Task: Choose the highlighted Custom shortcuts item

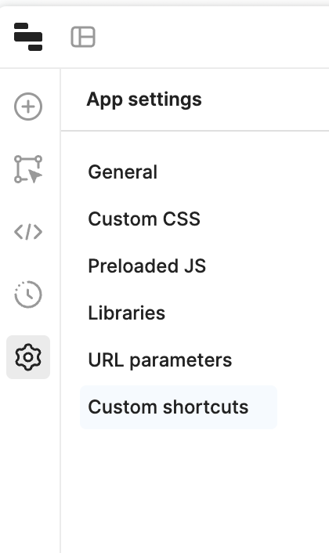Action: [x=179, y=407]
